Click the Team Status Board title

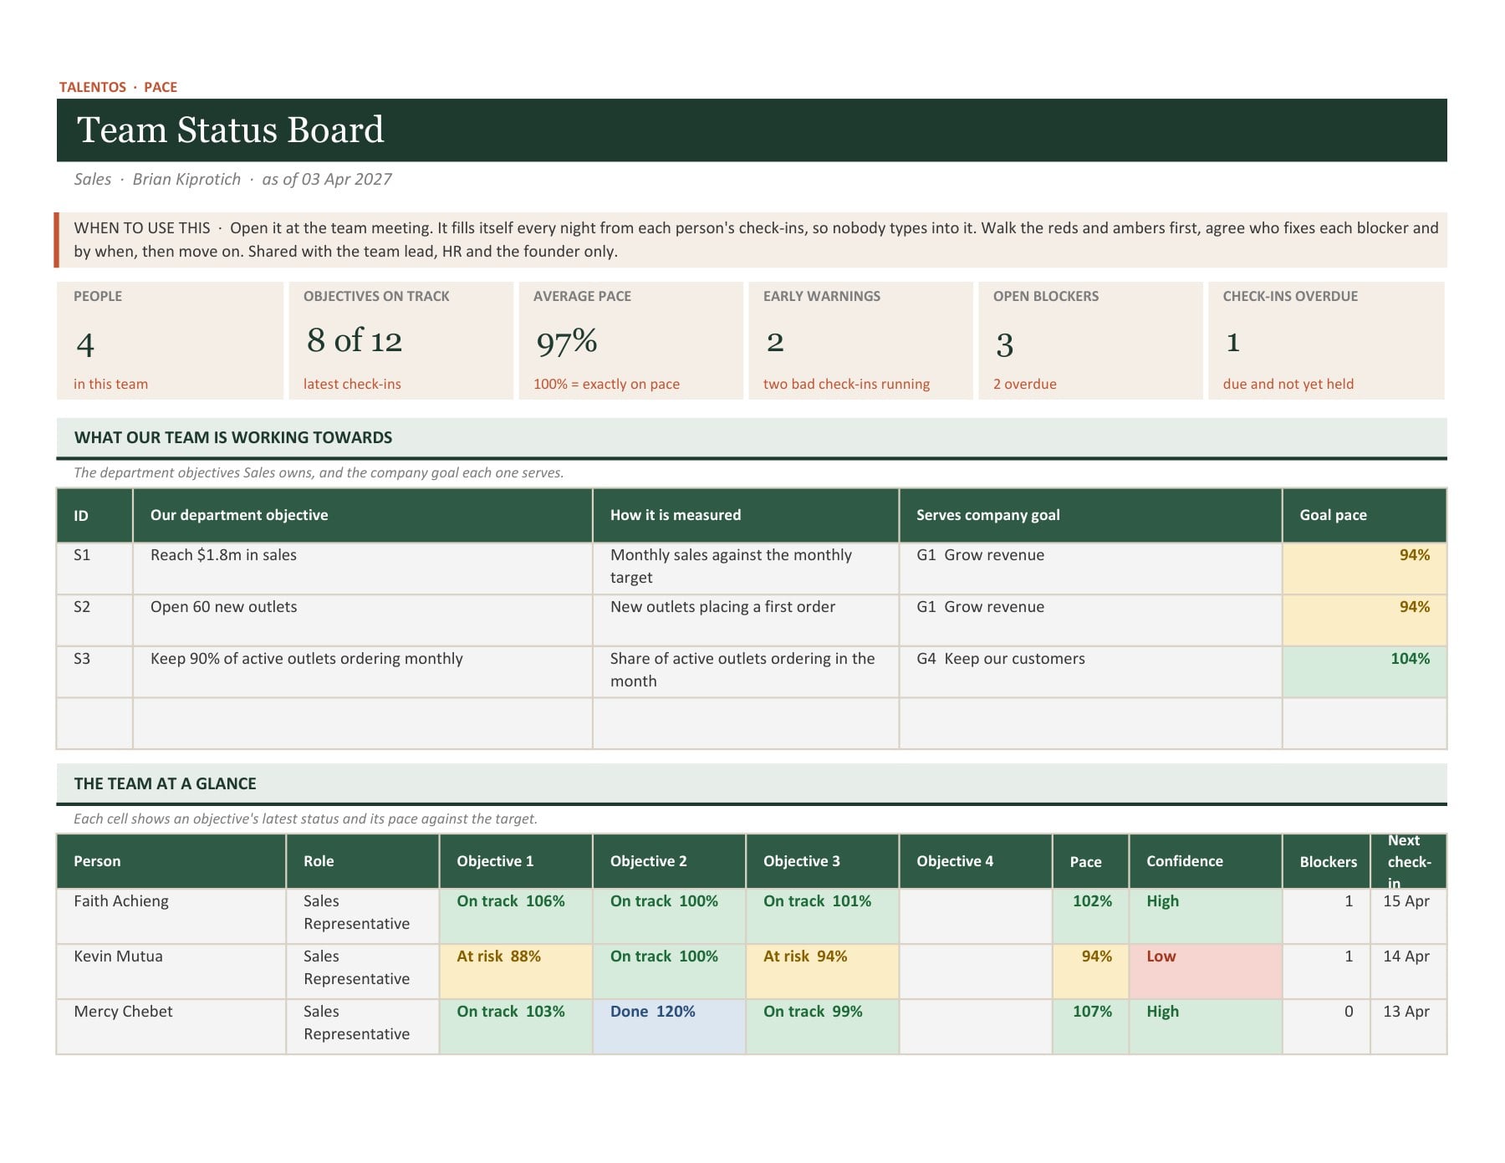point(230,130)
